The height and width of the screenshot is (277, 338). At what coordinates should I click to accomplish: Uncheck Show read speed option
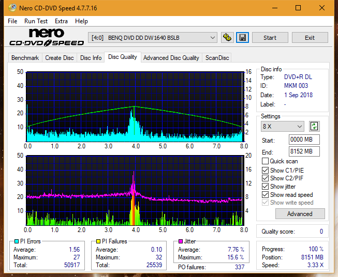pos(265,194)
